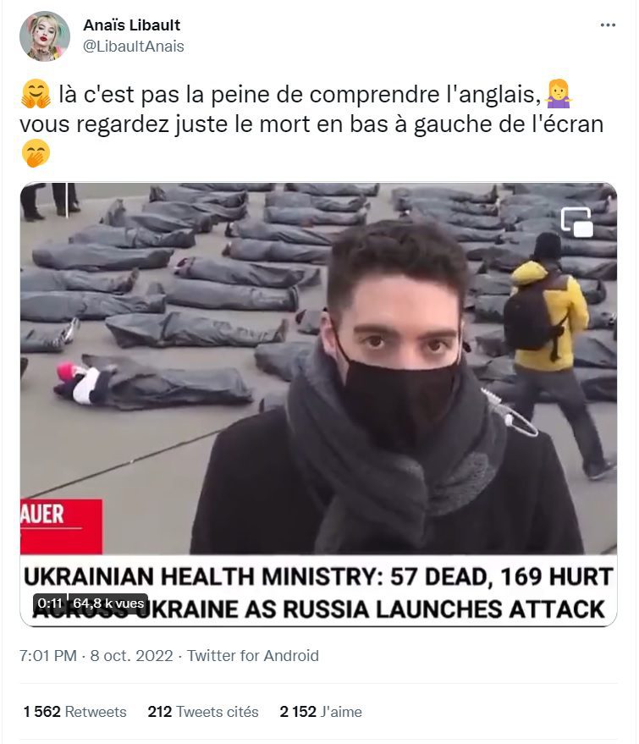This screenshot has height=744, width=639.
Task: Click the Ukrainian Health Ministry headline banner
Action: click(318, 592)
